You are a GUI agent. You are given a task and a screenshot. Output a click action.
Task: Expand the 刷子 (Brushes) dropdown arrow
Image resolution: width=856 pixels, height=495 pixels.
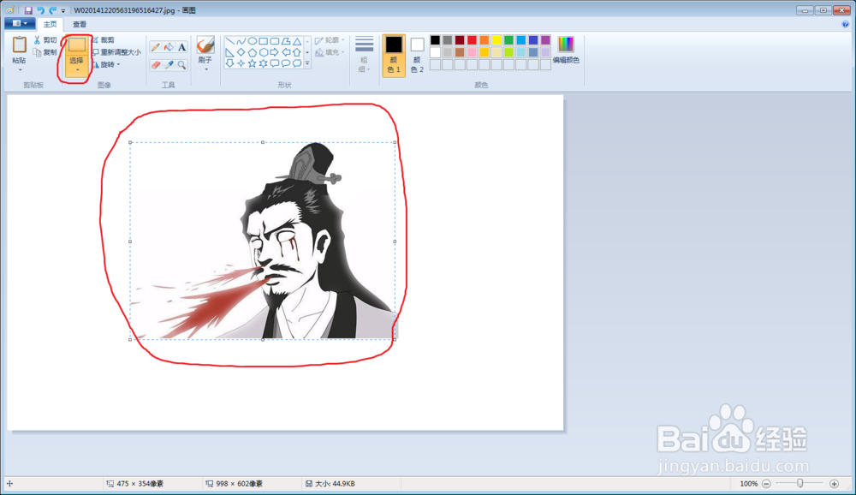pyautogui.click(x=205, y=69)
